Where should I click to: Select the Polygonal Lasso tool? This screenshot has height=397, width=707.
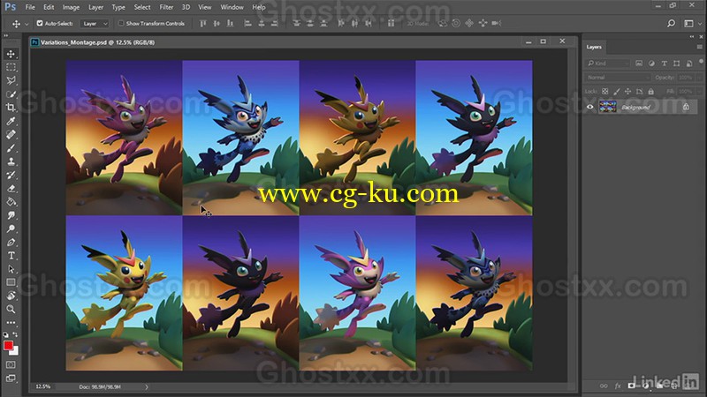(11, 80)
